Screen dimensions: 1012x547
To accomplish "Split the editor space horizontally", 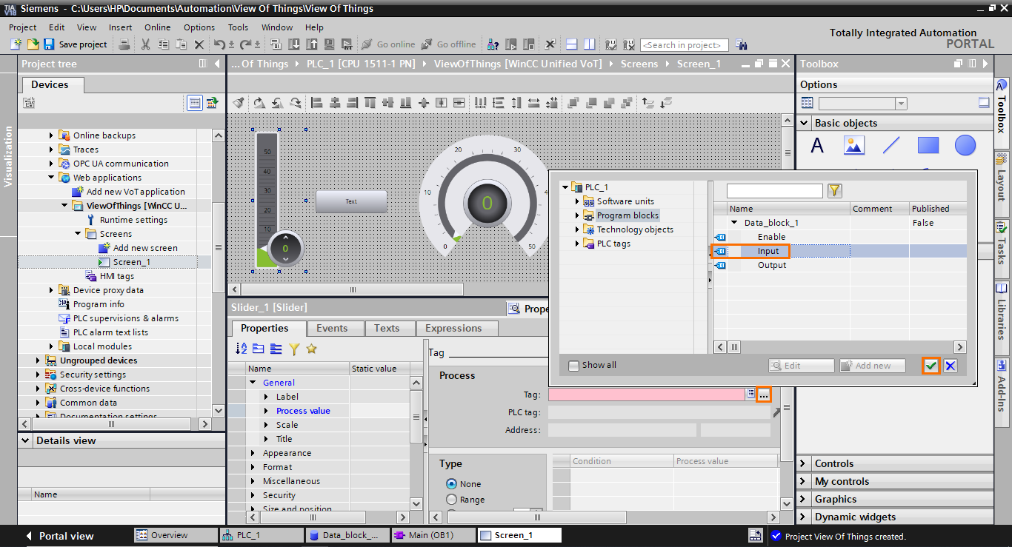I will coord(571,44).
